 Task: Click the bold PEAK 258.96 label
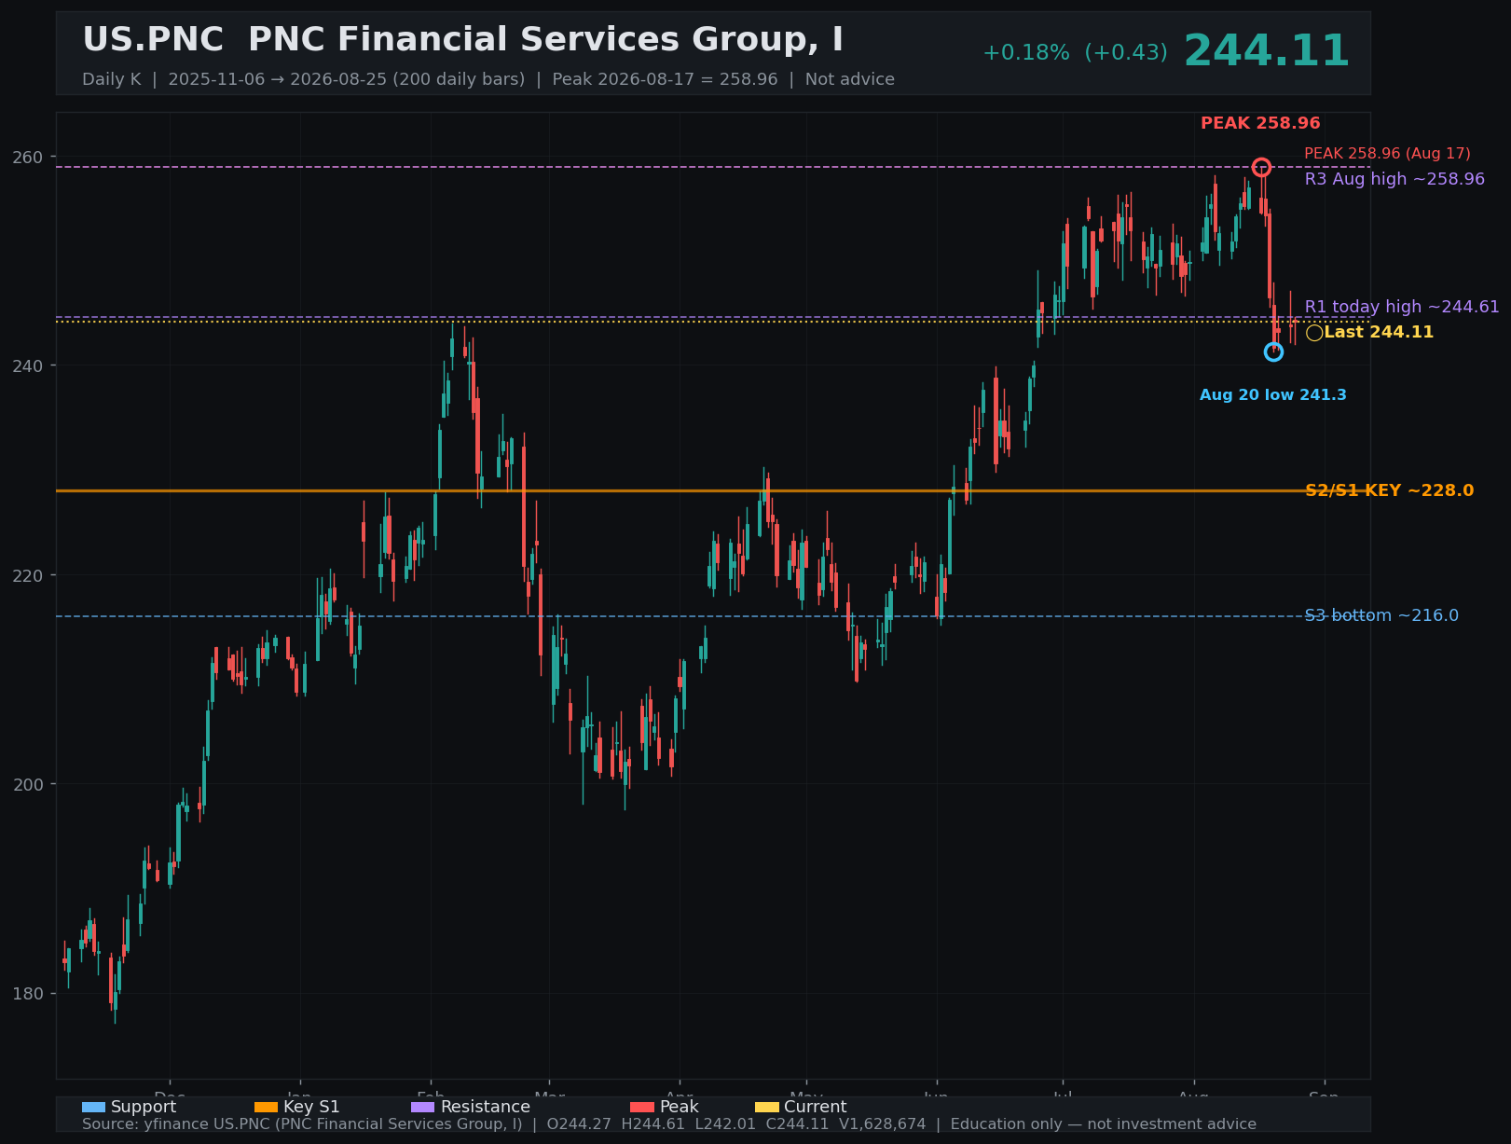point(1260,123)
